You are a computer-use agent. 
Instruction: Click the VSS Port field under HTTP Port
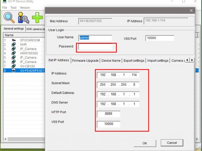pos(108,124)
